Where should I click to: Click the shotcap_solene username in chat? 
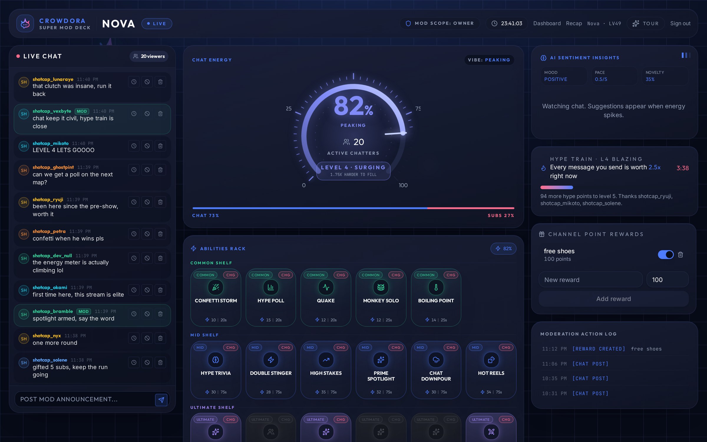[x=50, y=360]
